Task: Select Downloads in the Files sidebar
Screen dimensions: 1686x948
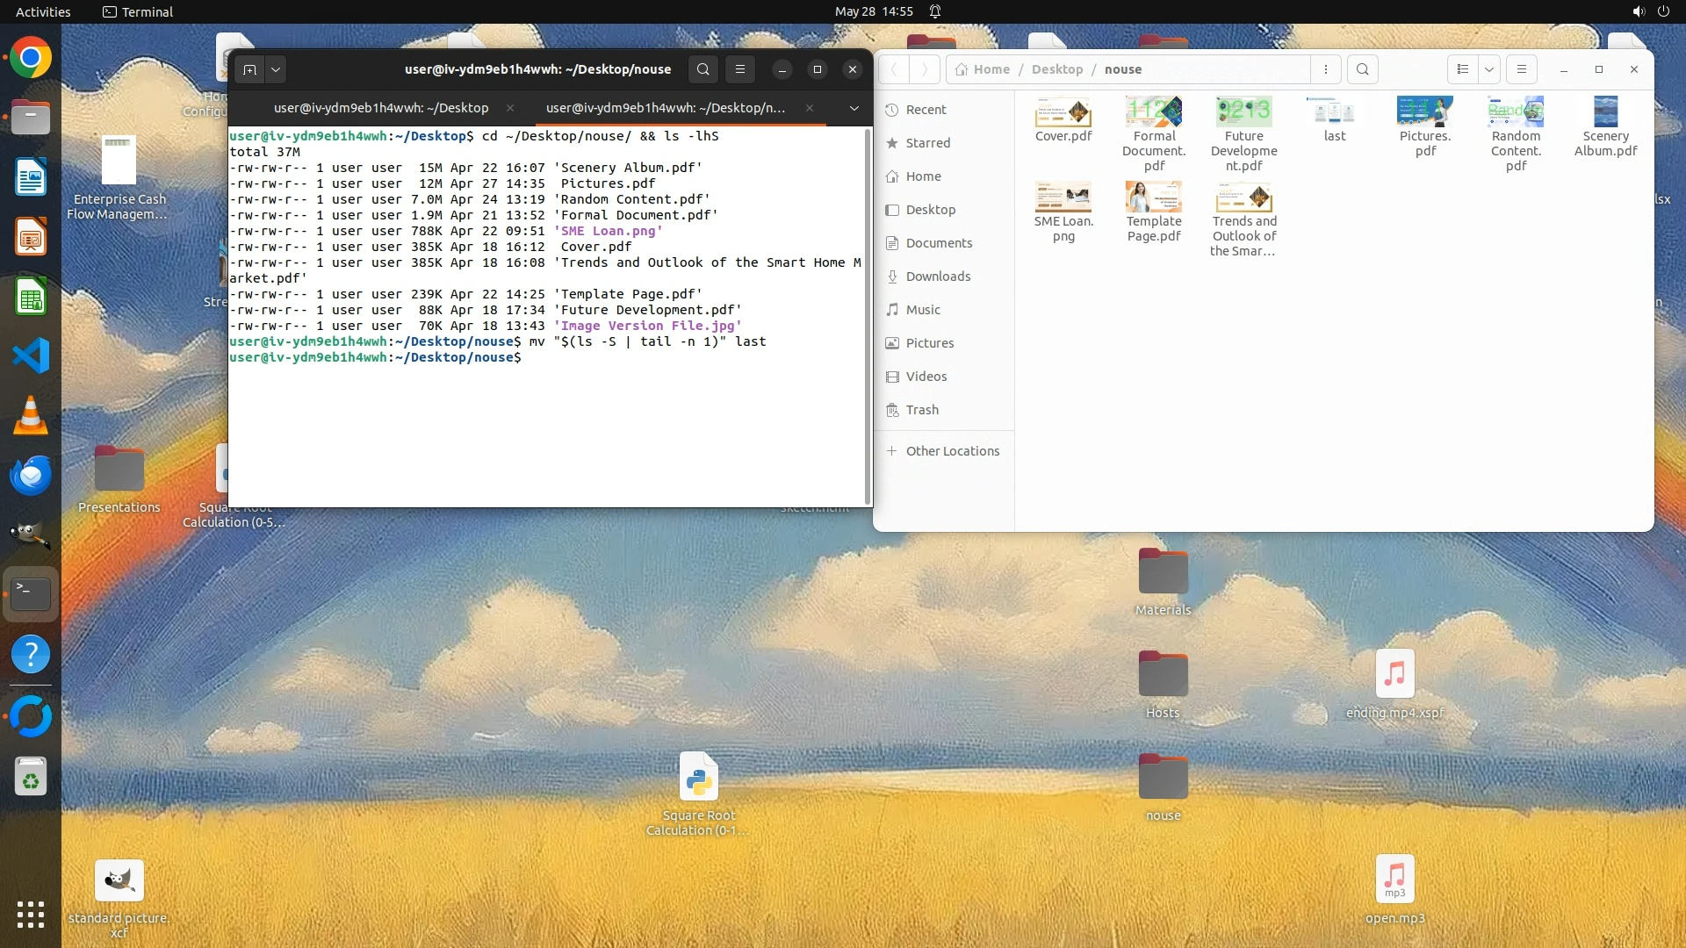Action: tap(937, 276)
